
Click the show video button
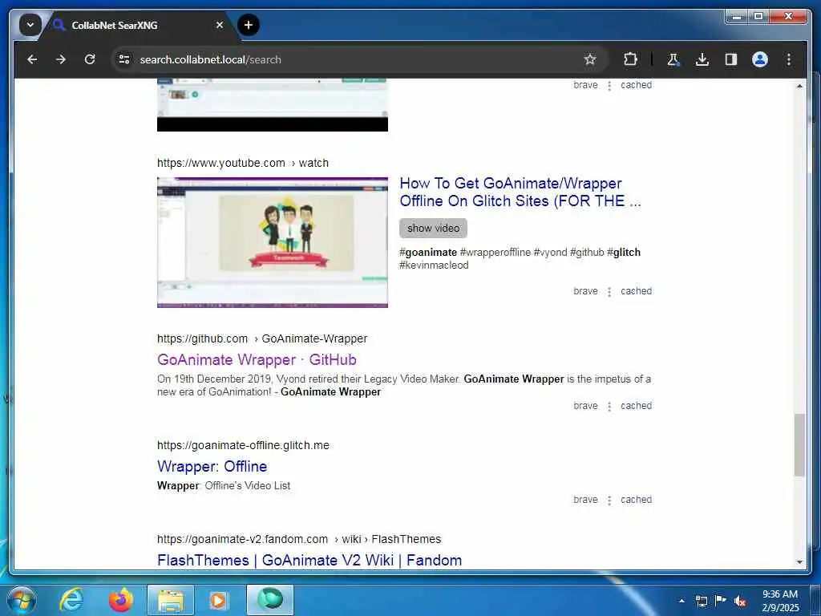[433, 228]
